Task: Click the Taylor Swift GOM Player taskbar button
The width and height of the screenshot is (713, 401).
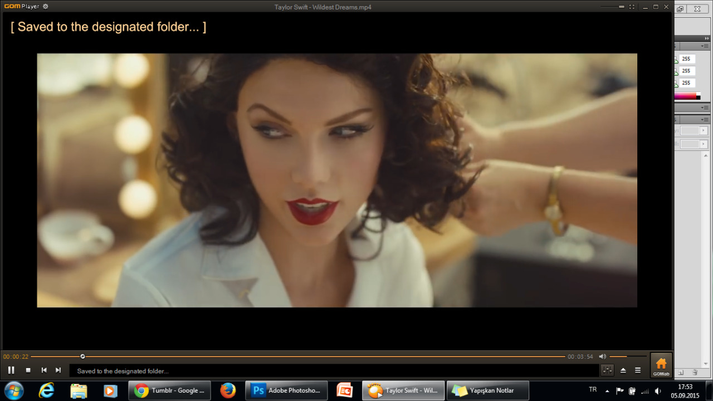Action: point(403,390)
